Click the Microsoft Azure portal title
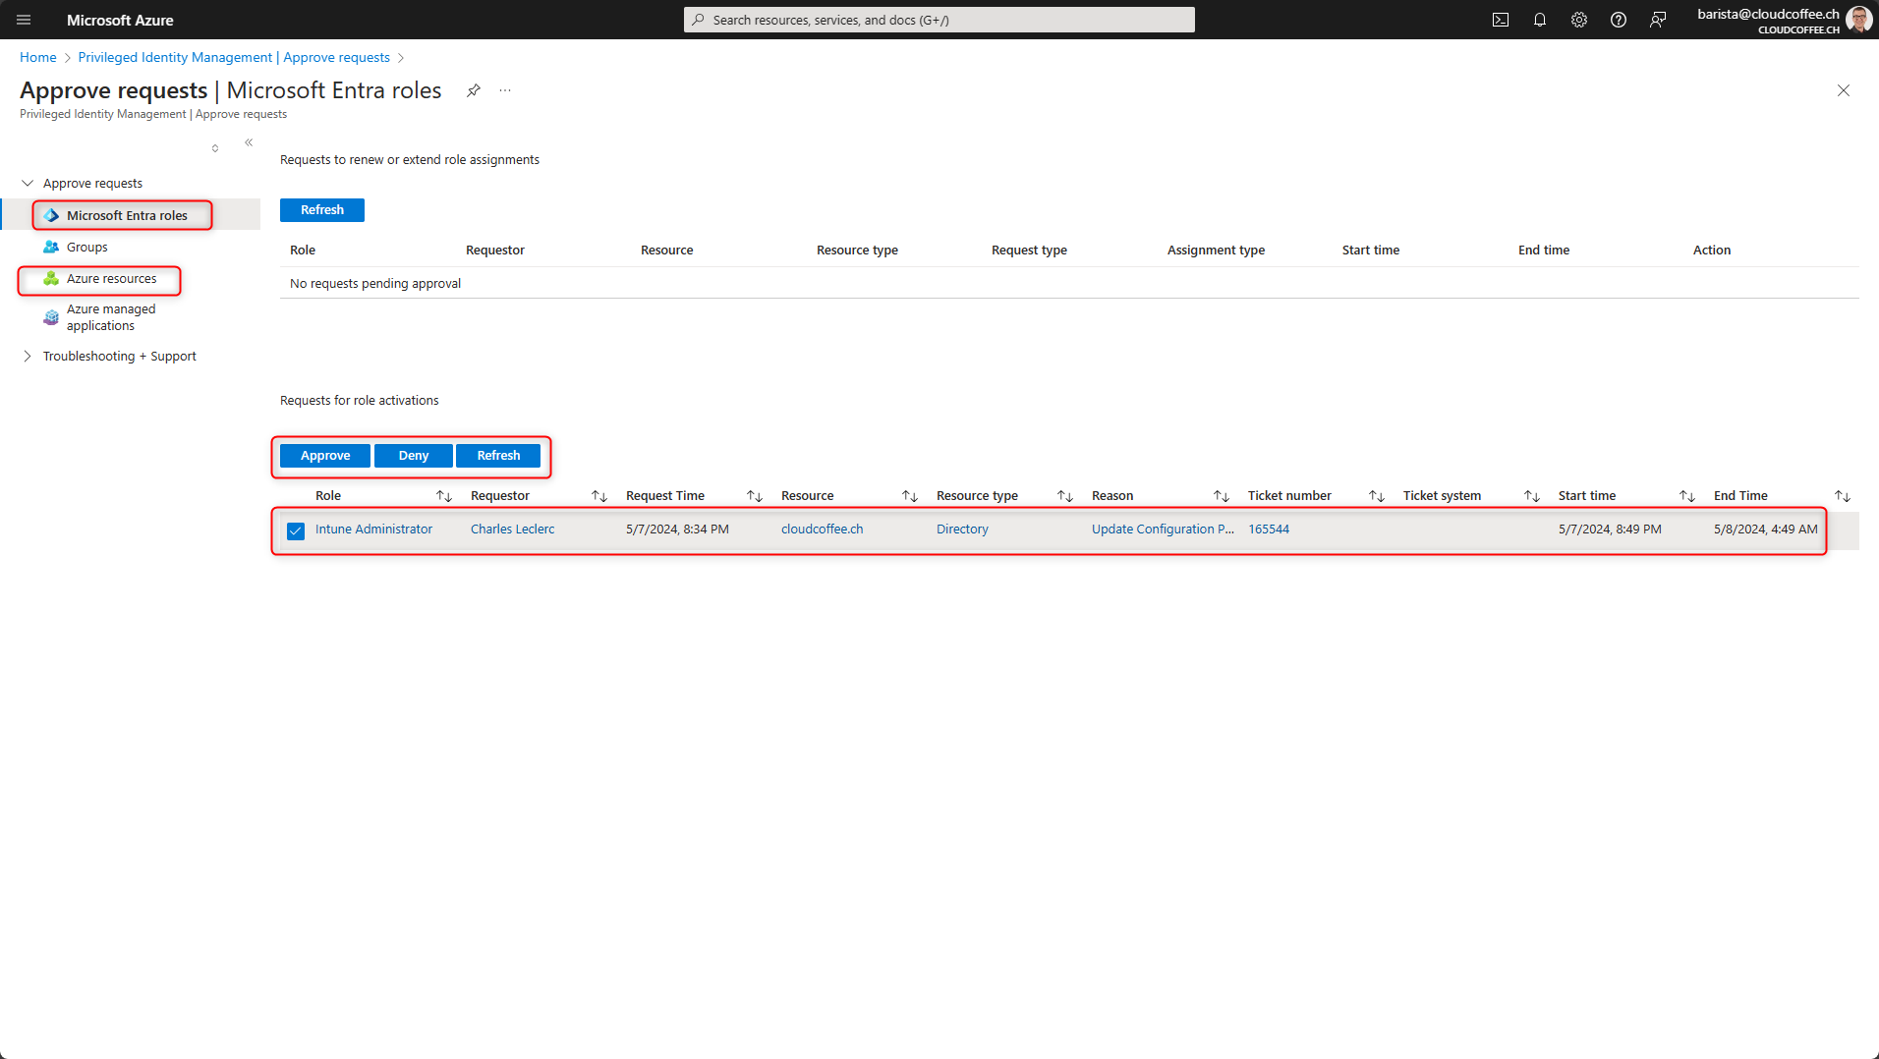 120,20
